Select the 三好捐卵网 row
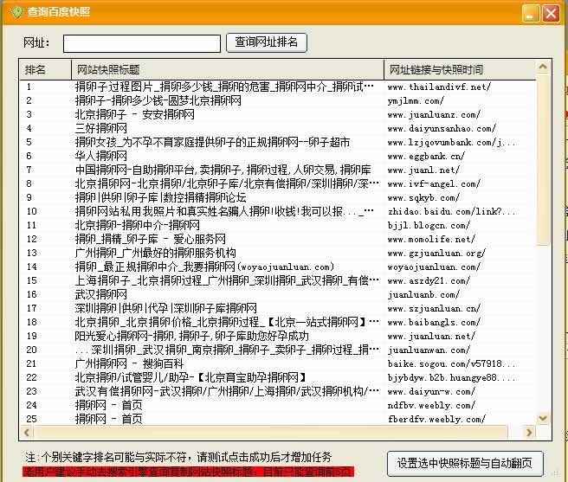This screenshot has height=482, width=568. (x=278, y=129)
